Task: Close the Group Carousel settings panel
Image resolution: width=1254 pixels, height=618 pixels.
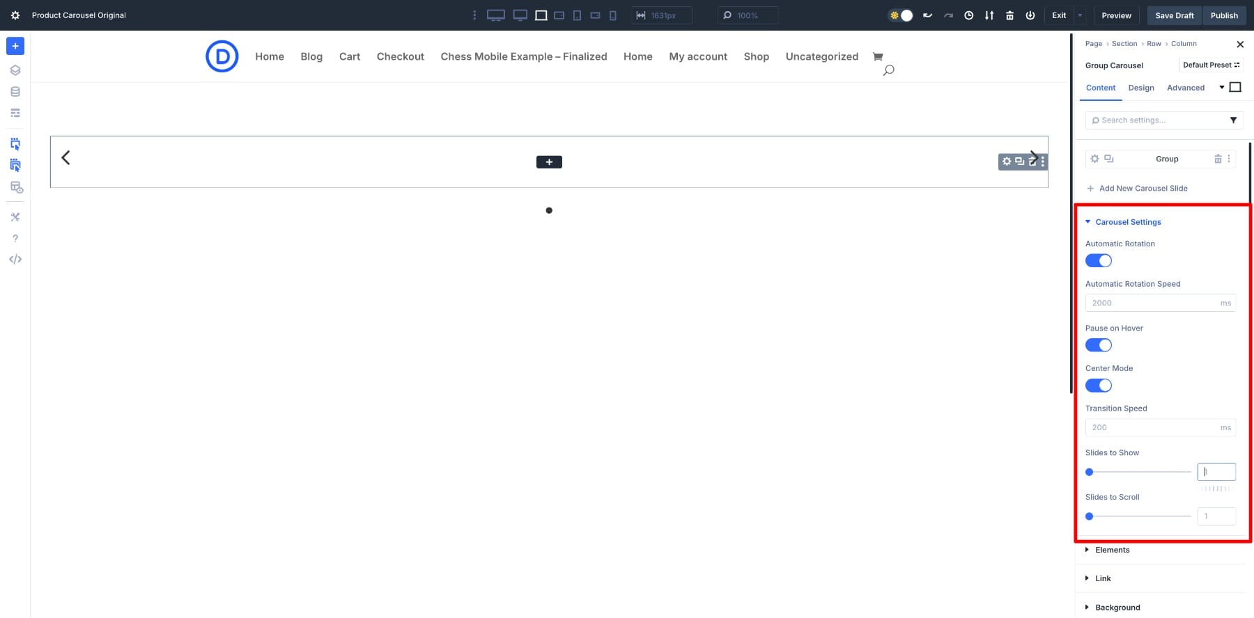Action: click(1240, 45)
